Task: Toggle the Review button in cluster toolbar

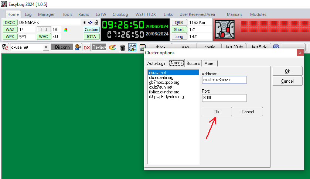Action: click(x=99, y=47)
